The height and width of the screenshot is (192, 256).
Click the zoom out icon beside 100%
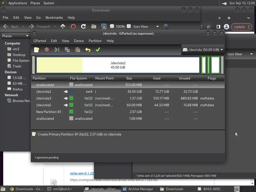(112, 26)
